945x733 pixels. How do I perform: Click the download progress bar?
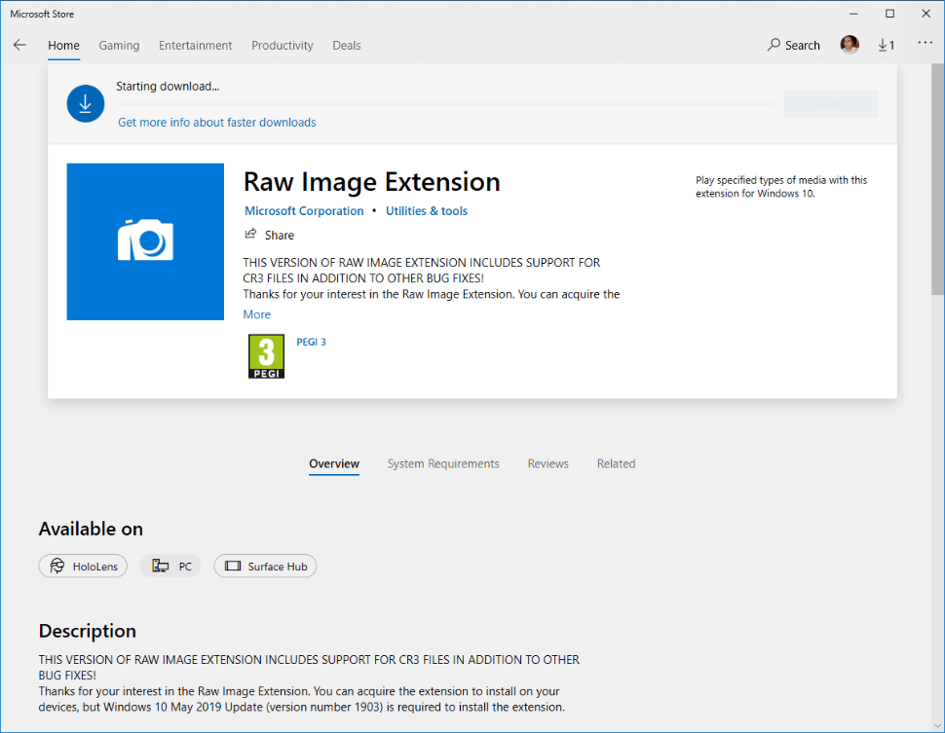(445, 104)
